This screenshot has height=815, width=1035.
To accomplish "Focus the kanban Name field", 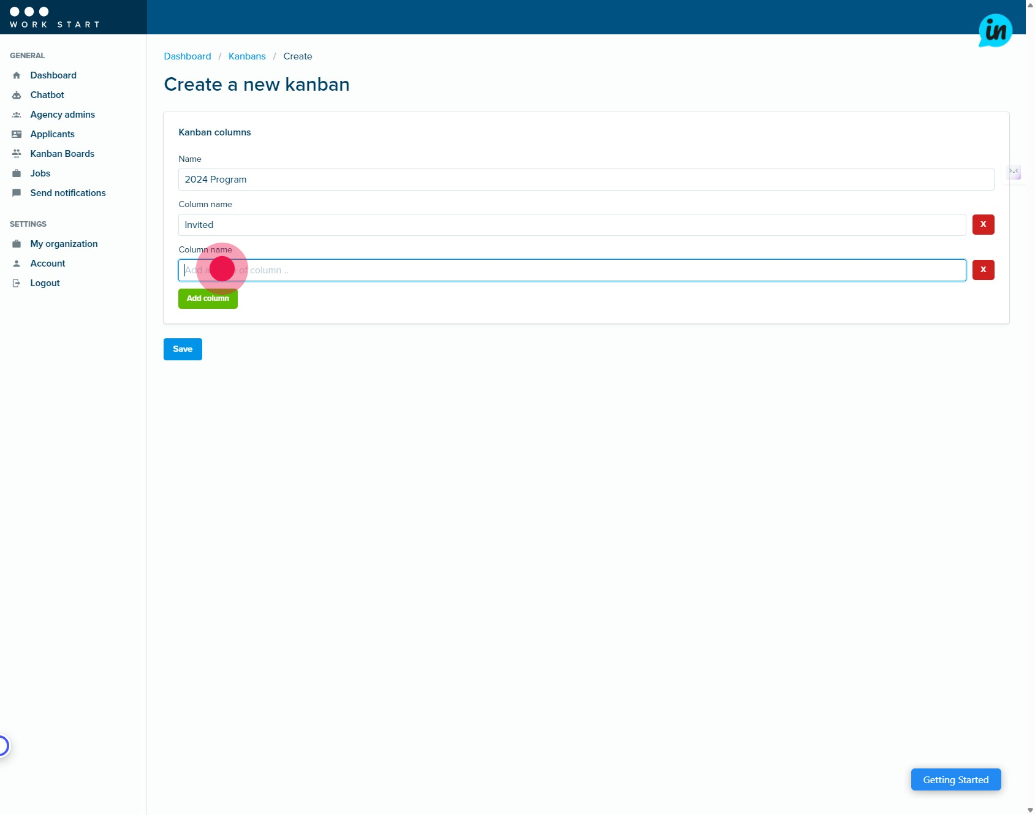I will click(x=586, y=180).
